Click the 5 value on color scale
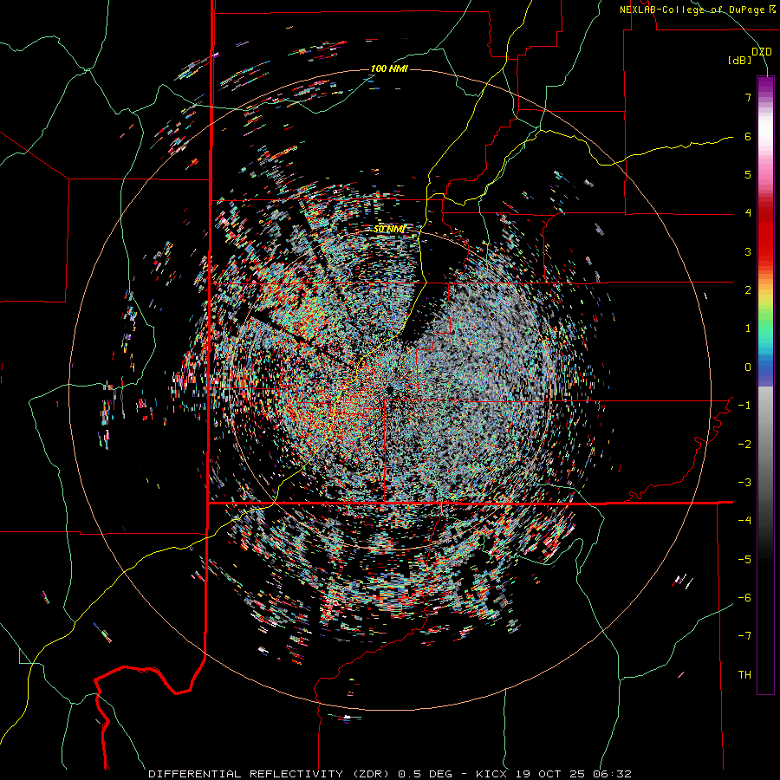Viewport: 780px width, 780px height. 748,174
